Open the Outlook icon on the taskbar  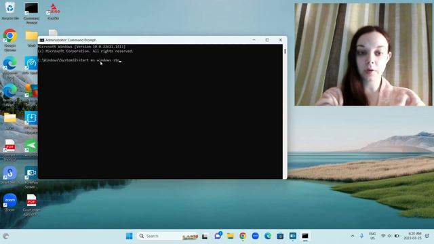point(292,236)
